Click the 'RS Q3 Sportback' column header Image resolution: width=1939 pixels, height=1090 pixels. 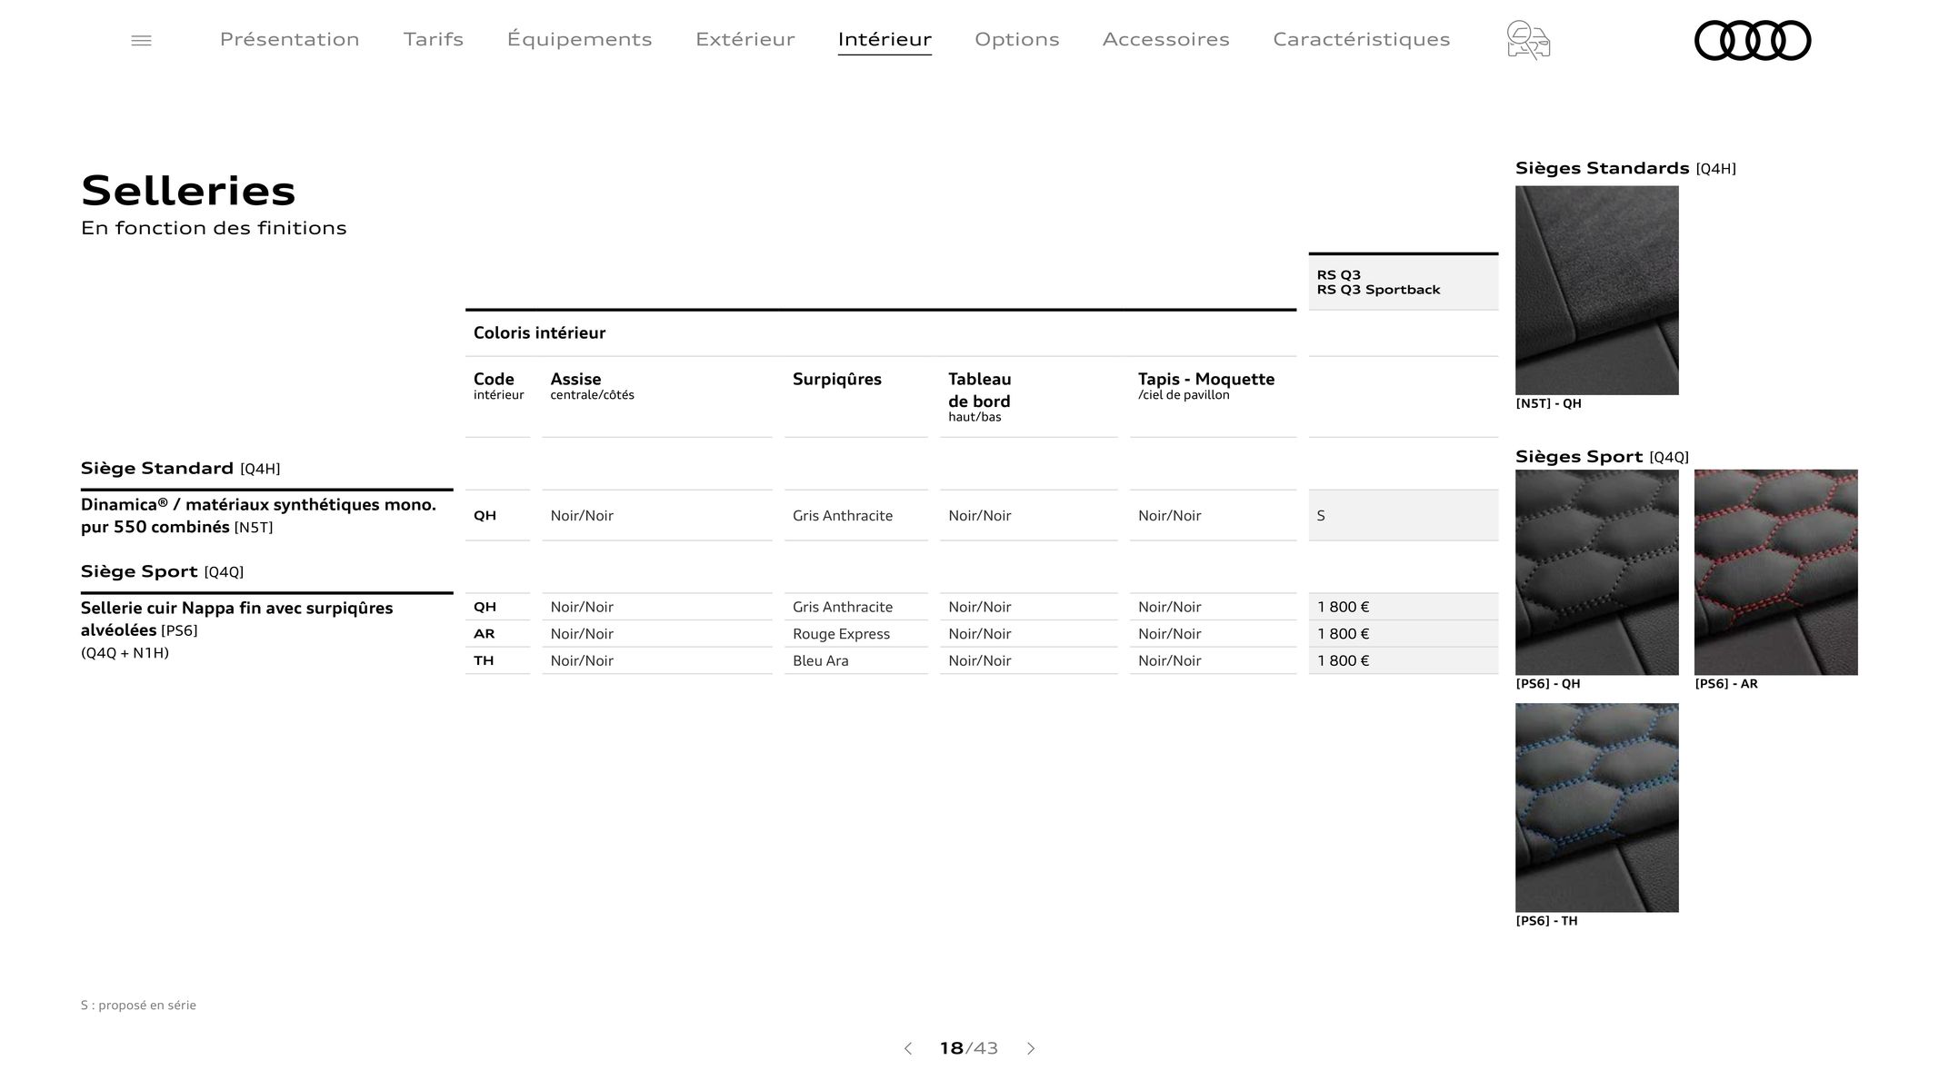(x=1378, y=290)
